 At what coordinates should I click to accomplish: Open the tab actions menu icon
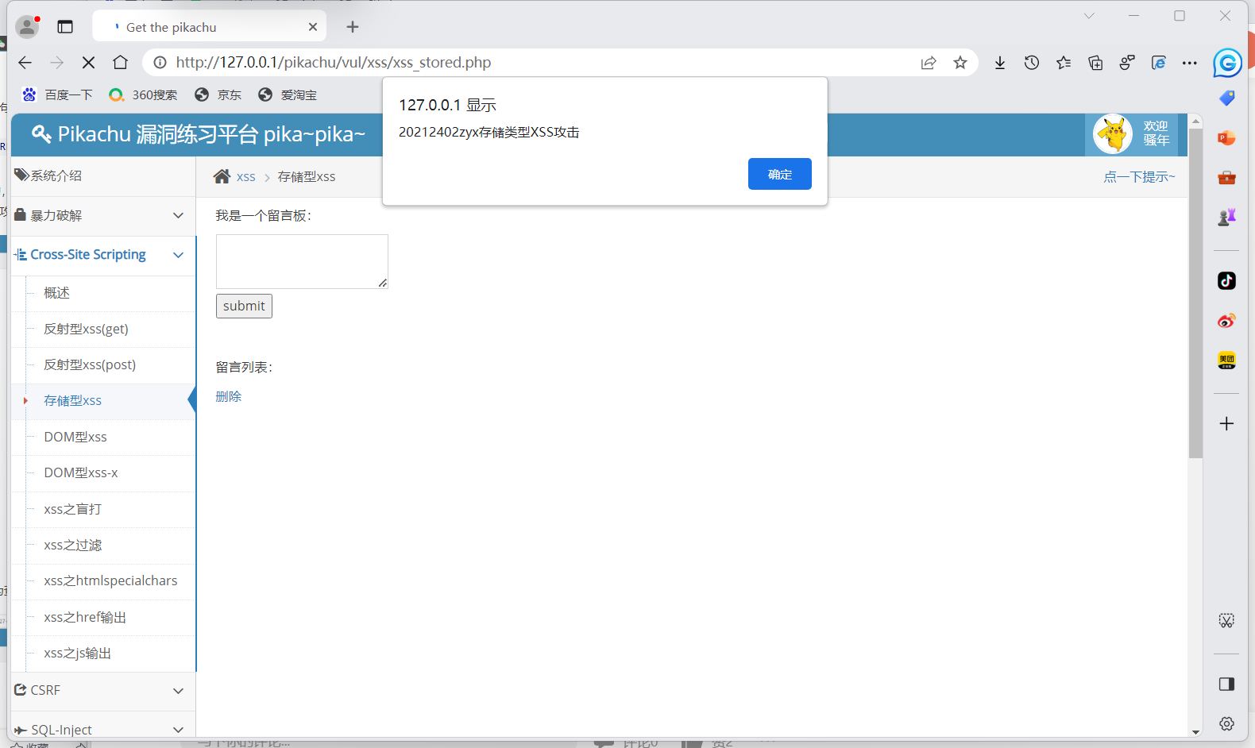(65, 27)
